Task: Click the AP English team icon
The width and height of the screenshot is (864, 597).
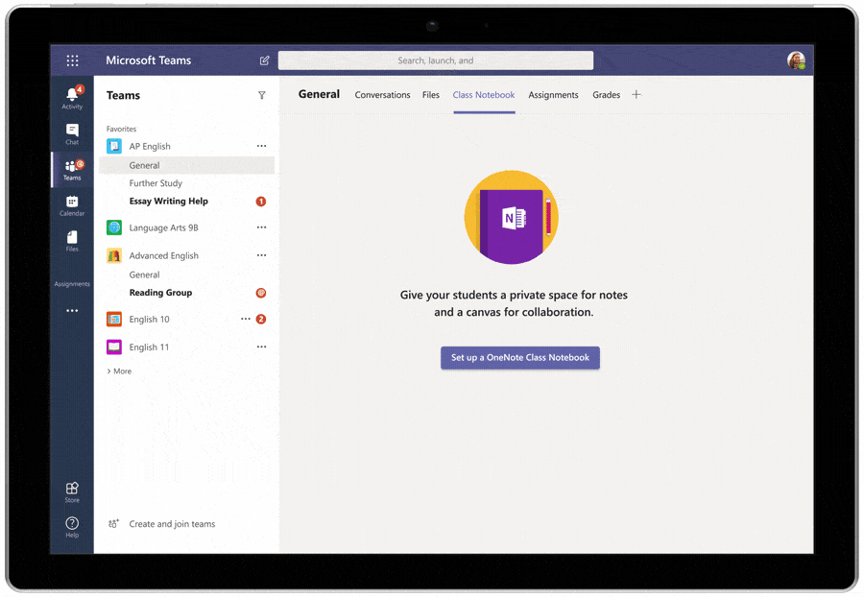Action: tap(114, 146)
